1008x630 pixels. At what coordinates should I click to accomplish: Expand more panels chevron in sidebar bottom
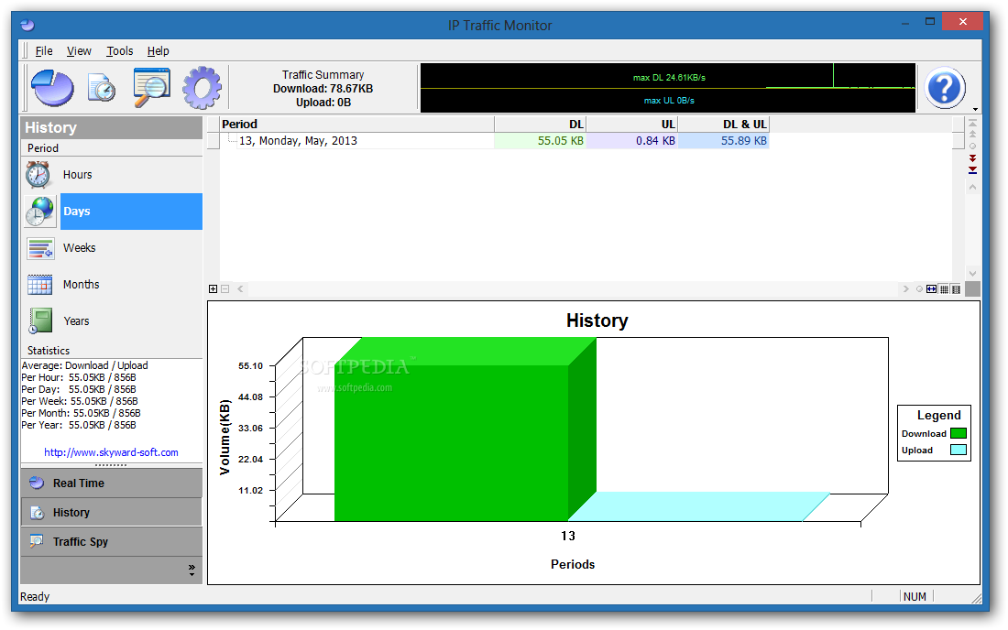pos(192,570)
